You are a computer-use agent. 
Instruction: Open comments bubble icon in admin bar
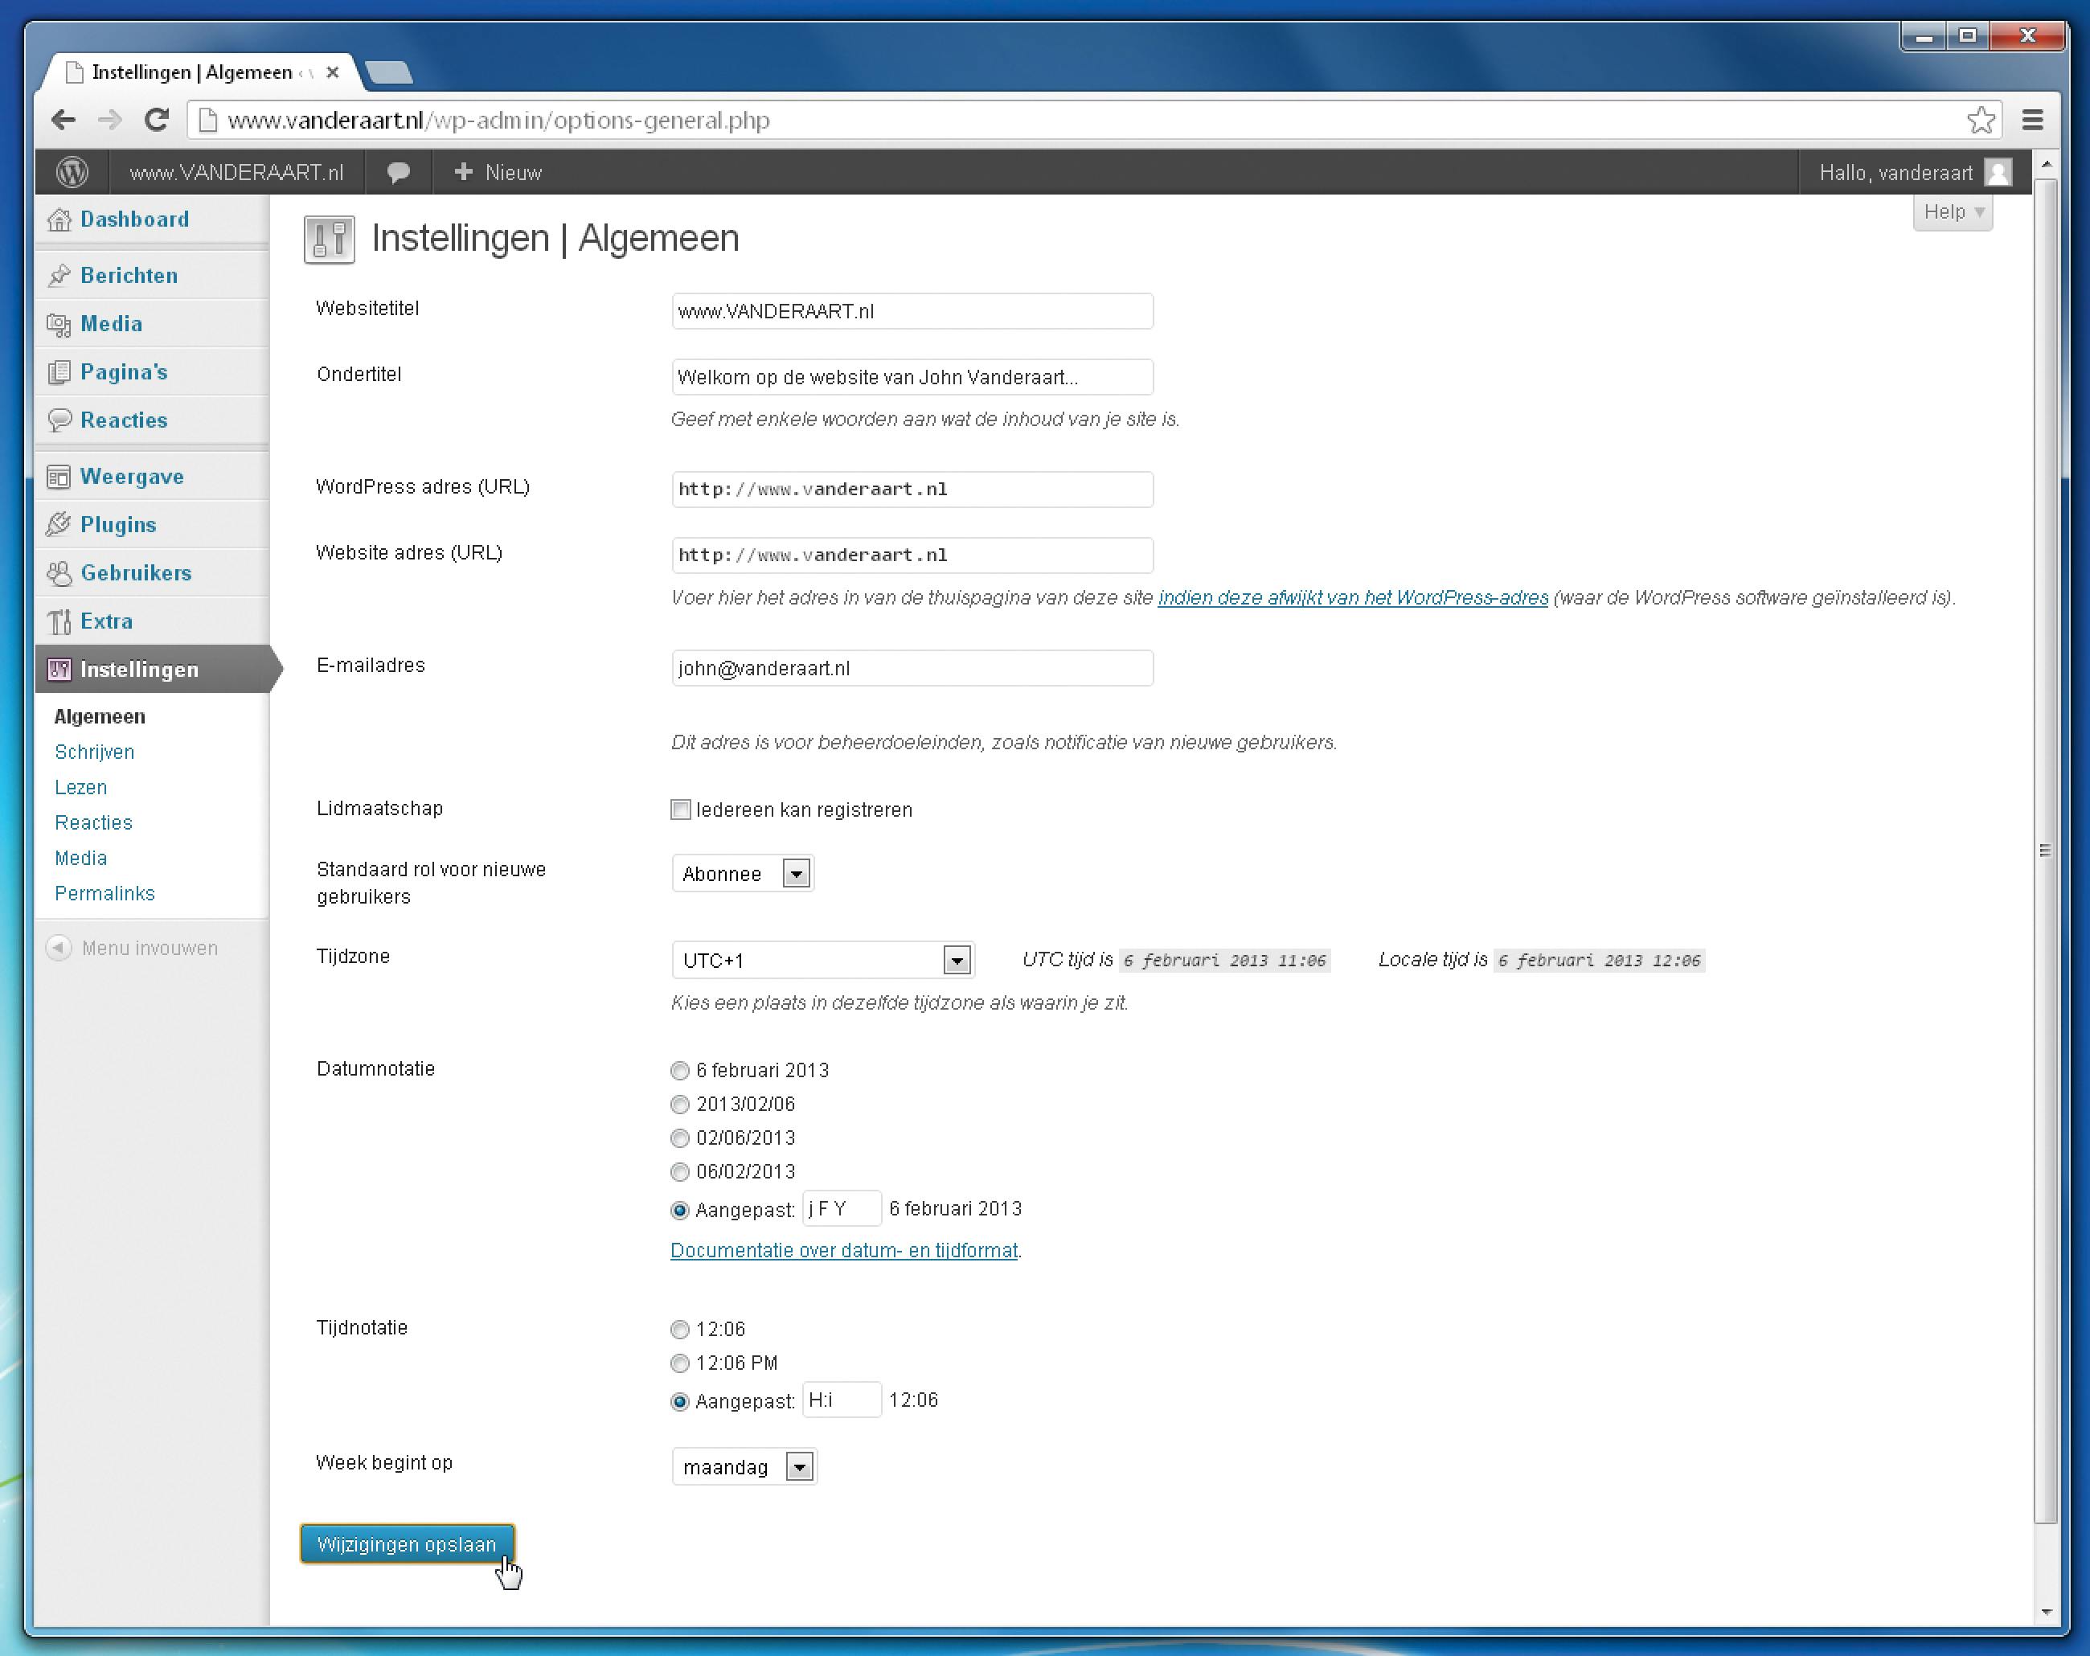click(x=397, y=173)
